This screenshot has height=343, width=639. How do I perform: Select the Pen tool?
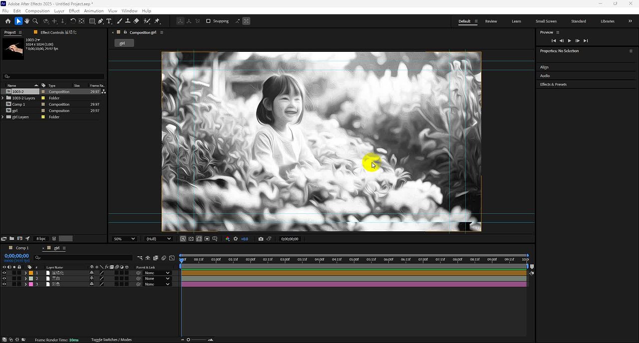click(101, 21)
